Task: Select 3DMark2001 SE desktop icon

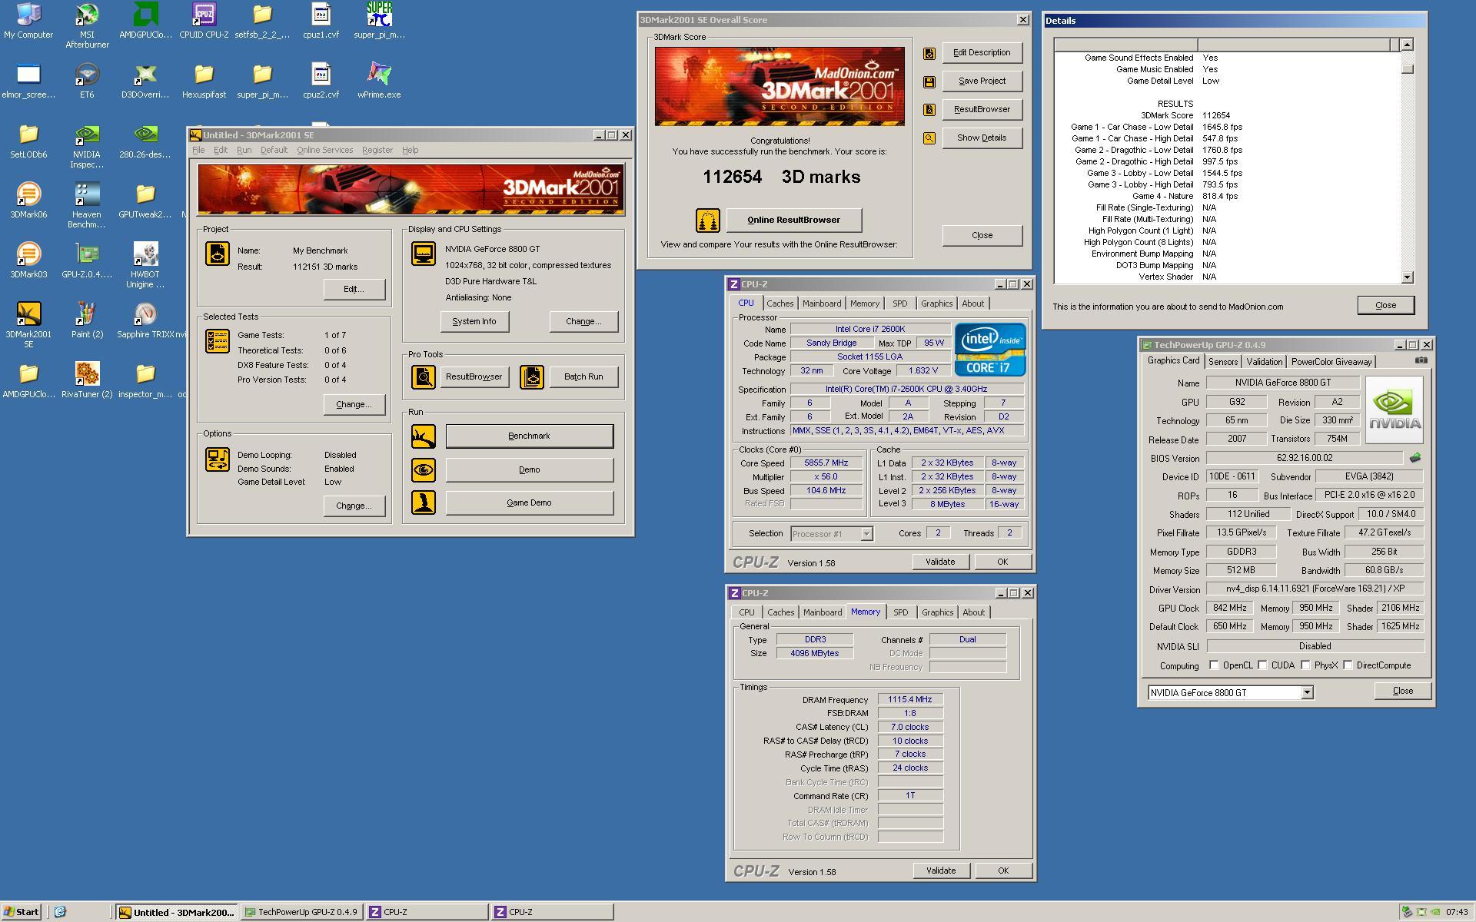Action: click(x=28, y=325)
